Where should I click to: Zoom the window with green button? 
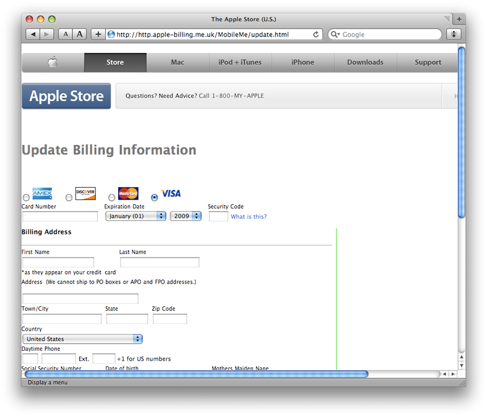pos(52,19)
